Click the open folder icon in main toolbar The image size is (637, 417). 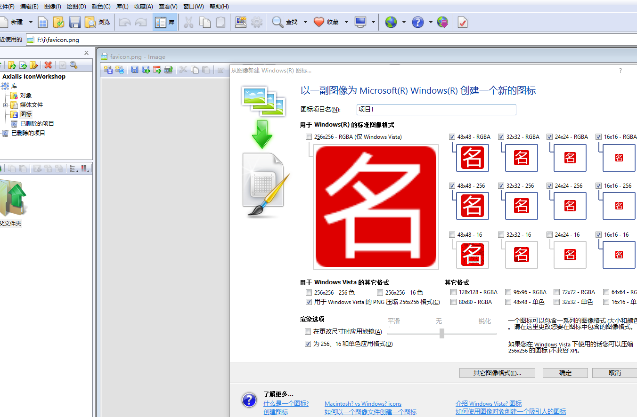pyautogui.click(x=58, y=22)
